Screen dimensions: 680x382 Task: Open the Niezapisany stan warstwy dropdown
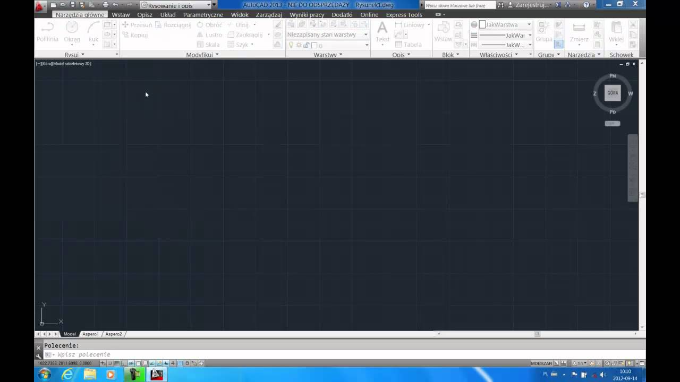[327, 34]
